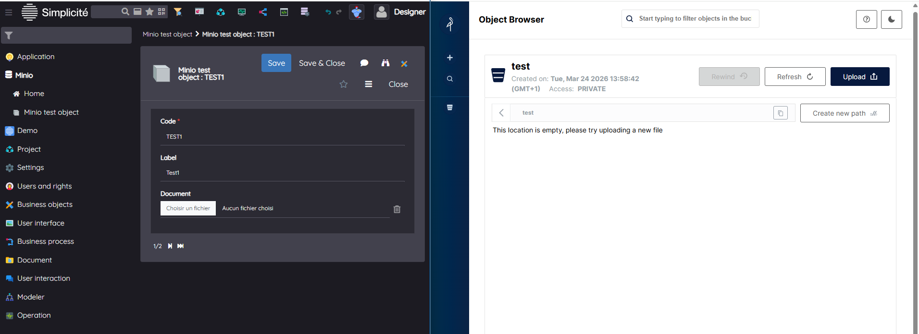
Task: Open the form actions hamburger dropdown
Action: point(369,84)
